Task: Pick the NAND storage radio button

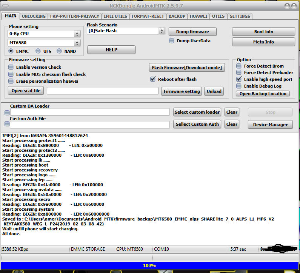Action: tap(59, 51)
